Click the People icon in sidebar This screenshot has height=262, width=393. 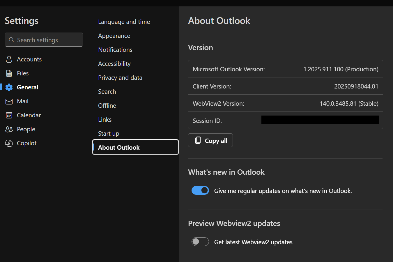[9, 129]
